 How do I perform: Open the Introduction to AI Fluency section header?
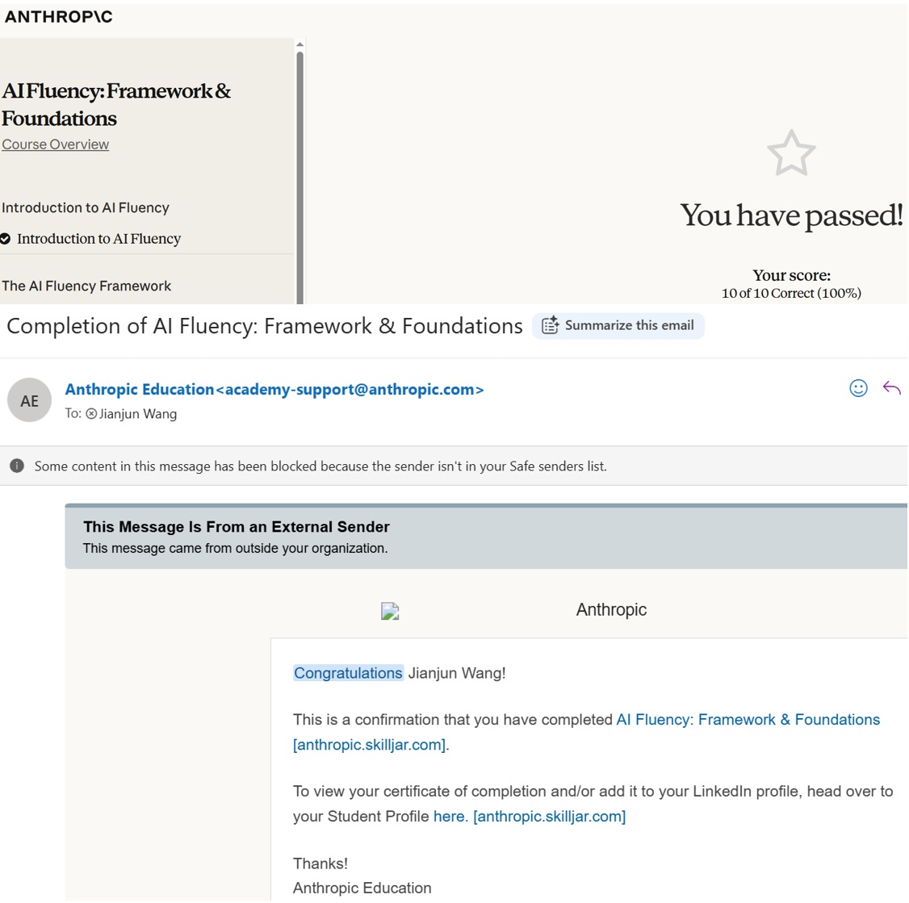click(86, 207)
